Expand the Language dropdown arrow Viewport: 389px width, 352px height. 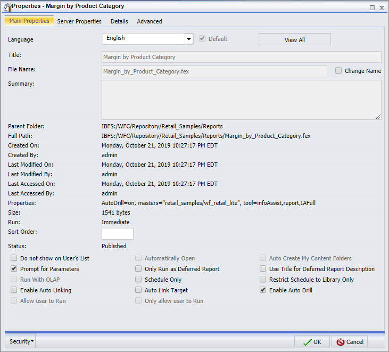coord(189,39)
